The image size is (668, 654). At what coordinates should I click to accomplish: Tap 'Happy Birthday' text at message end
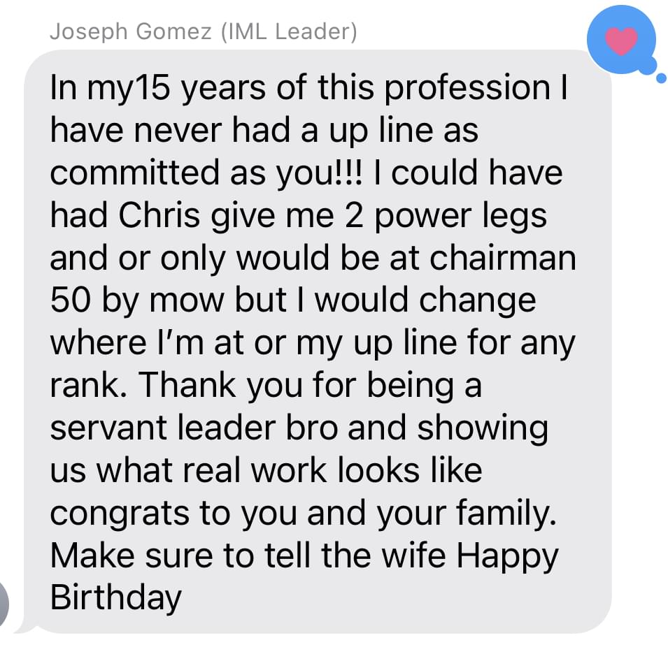(x=304, y=576)
